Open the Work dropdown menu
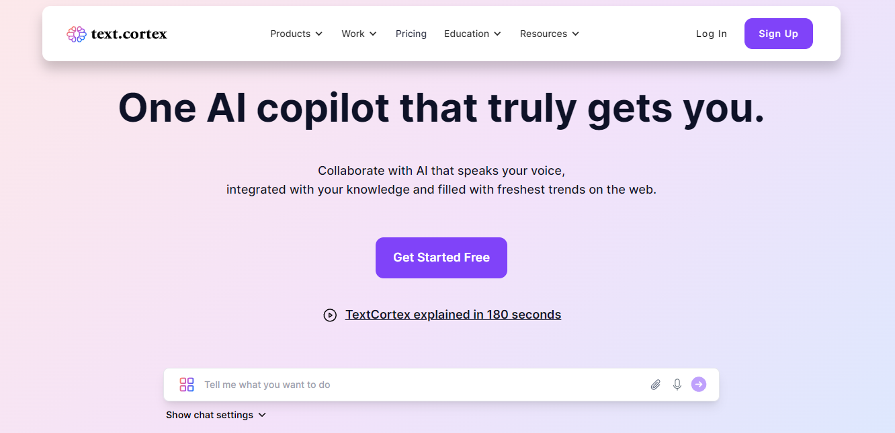The height and width of the screenshot is (433, 895). (359, 34)
